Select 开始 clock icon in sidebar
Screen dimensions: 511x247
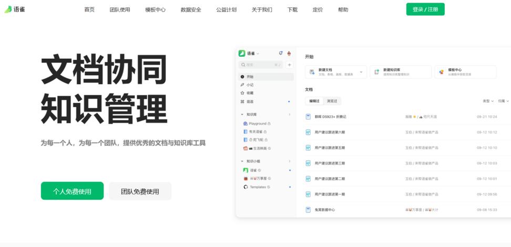[x=242, y=77]
